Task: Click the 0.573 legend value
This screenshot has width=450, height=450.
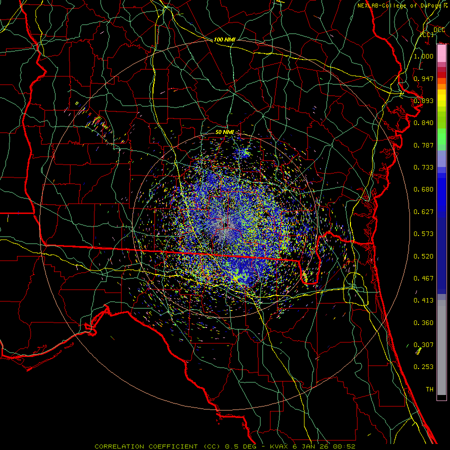Action: (x=423, y=233)
